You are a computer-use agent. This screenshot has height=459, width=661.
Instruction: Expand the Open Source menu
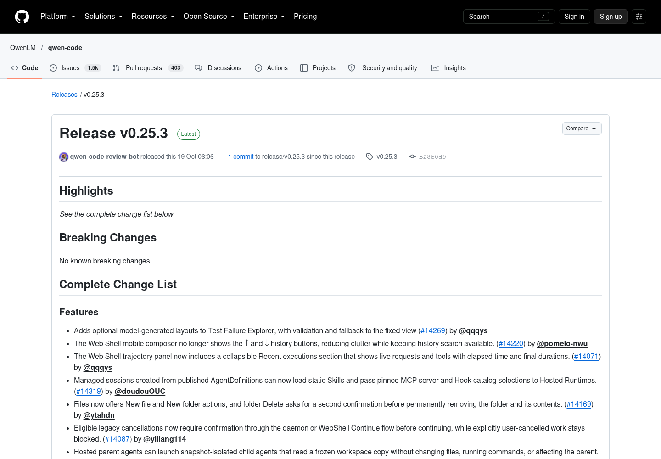[x=209, y=17]
